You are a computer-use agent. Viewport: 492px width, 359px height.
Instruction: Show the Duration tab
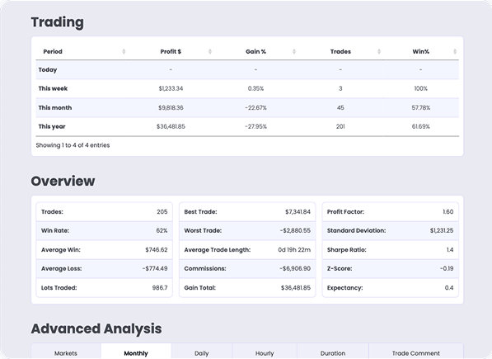click(333, 353)
